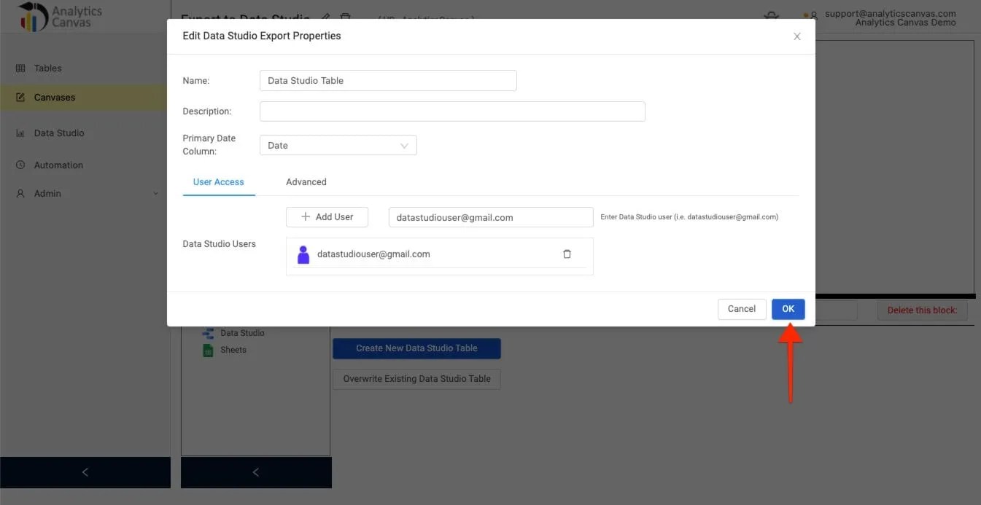
Task: Click Overwrite Existing Data Studio Table button
Action: pos(416,379)
